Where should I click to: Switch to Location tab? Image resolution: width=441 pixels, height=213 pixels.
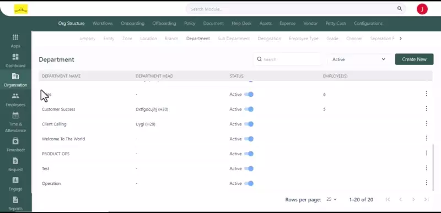click(148, 39)
